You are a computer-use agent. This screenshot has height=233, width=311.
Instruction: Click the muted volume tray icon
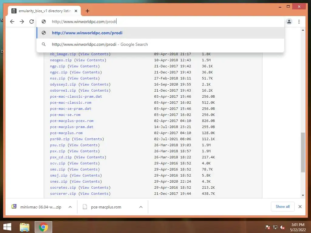click(282, 227)
